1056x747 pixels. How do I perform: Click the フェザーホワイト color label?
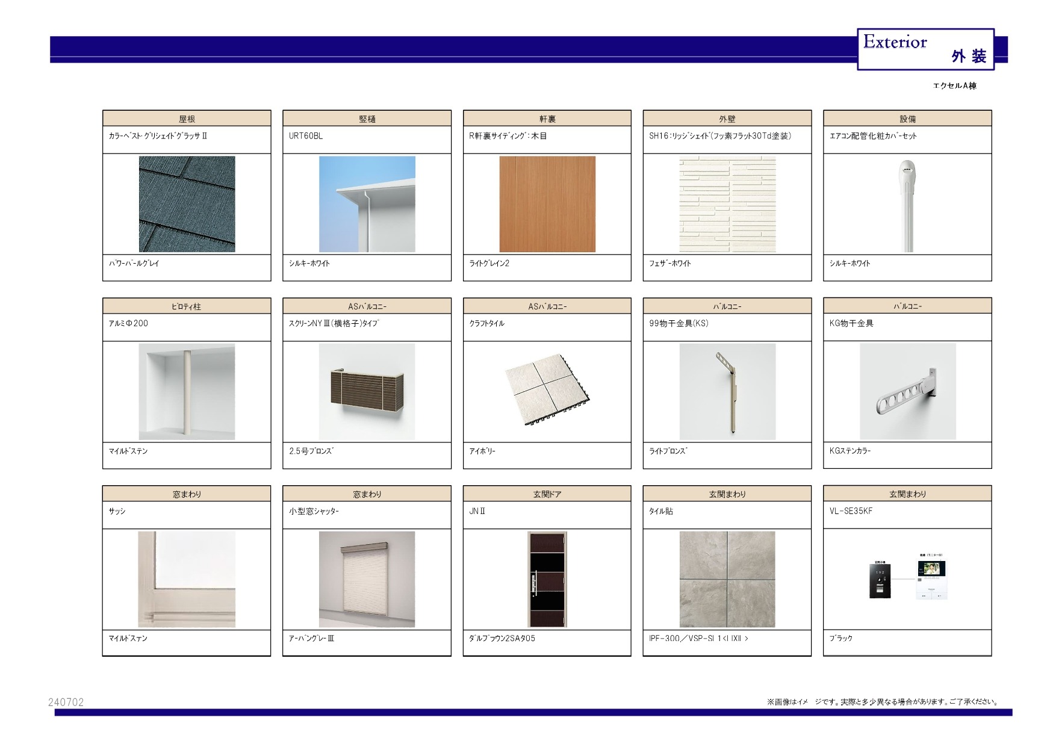coord(670,263)
